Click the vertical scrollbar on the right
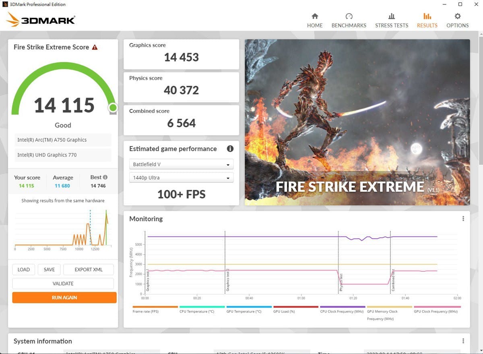The width and height of the screenshot is (483, 354). (481, 101)
